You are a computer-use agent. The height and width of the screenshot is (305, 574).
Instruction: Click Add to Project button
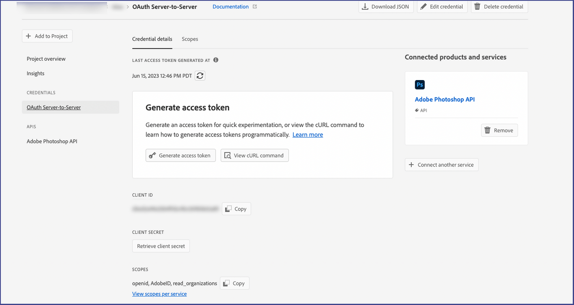pyautogui.click(x=47, y=36)
